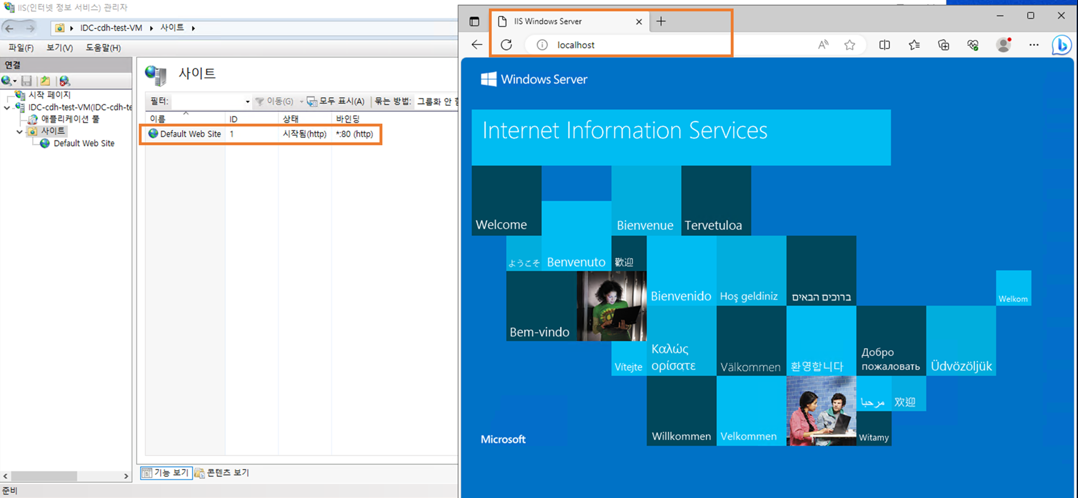Image resolution: width=1078 pixels, height=498 pixels.
Task: Open the 파일(F) menu
Action: [21, 48]
